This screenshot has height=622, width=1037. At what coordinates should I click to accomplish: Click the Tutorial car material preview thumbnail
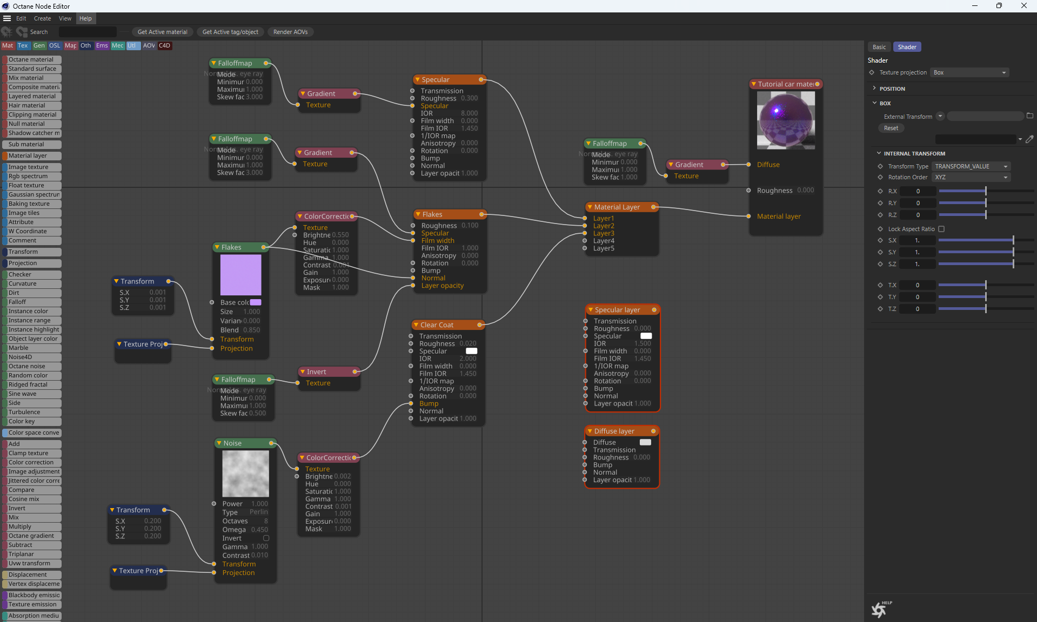click(x=786, y=120)
